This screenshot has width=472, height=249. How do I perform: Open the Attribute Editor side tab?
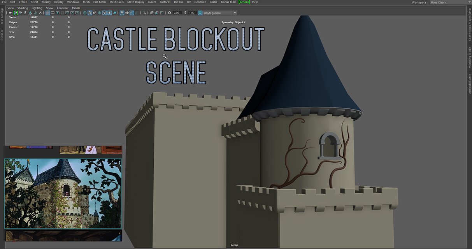pyautogui.click(x=470, y=83)
